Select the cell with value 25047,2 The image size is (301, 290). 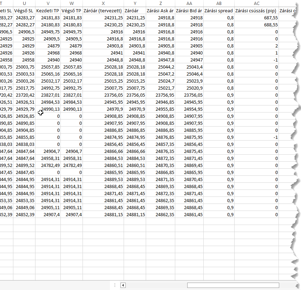point(161,74)
